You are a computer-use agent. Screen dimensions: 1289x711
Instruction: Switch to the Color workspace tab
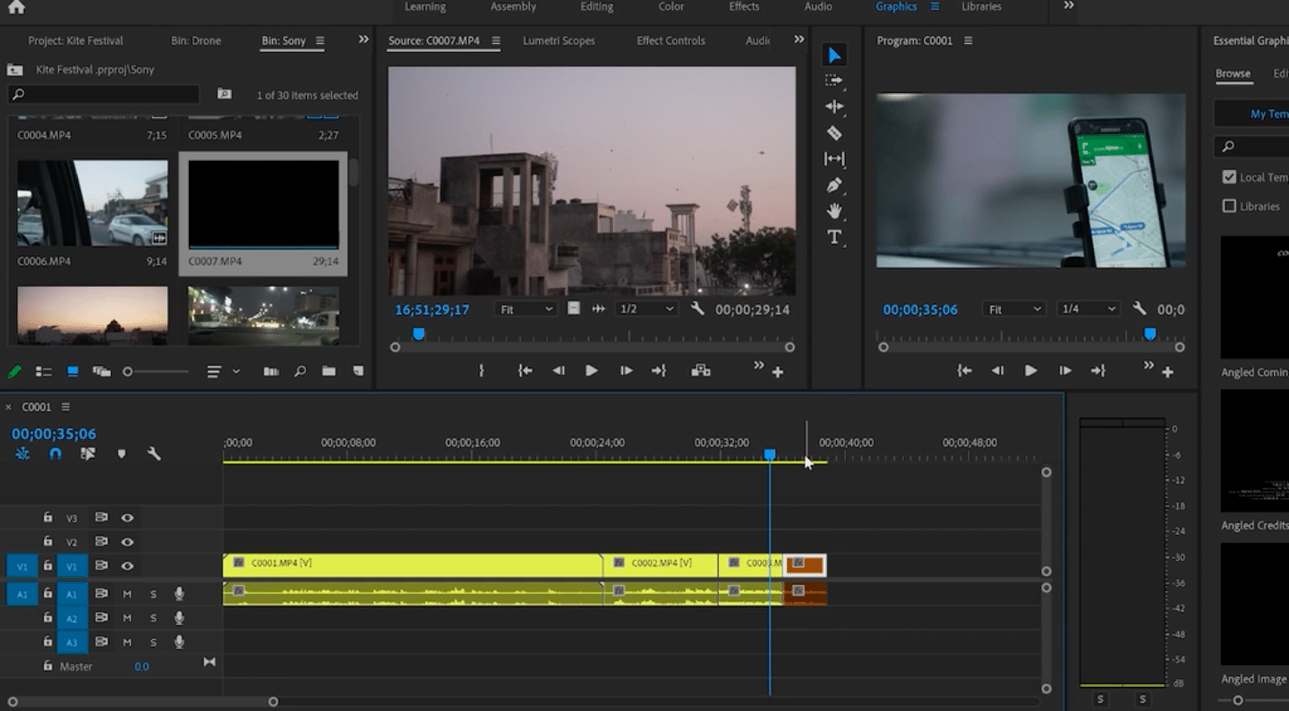click(670, 7)
